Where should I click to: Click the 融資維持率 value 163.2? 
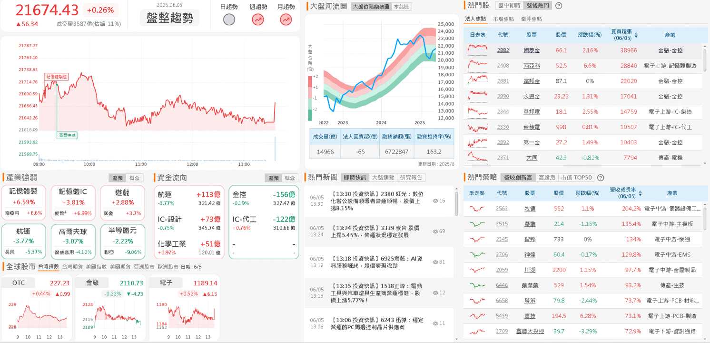pos(434,152)
